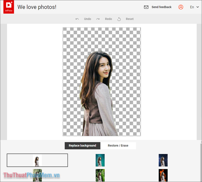Choose the garden foliage background thumbnail
This screenshot has width=202, height=182.
coord(37,175)
